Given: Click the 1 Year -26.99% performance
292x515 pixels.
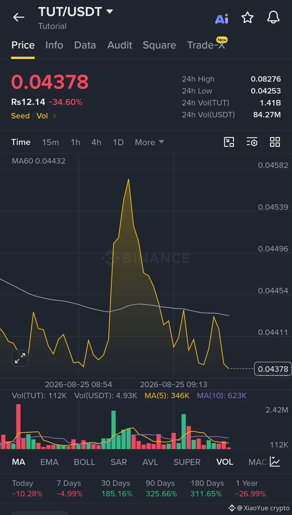Looking at the screenshot, I should [x=250, y=489].
